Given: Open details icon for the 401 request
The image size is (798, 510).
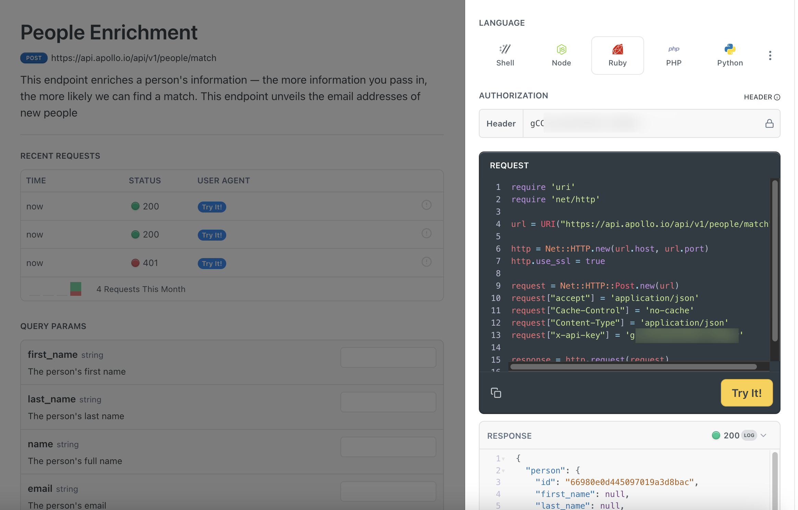Looking at the screenshot, I should point(426,262).
